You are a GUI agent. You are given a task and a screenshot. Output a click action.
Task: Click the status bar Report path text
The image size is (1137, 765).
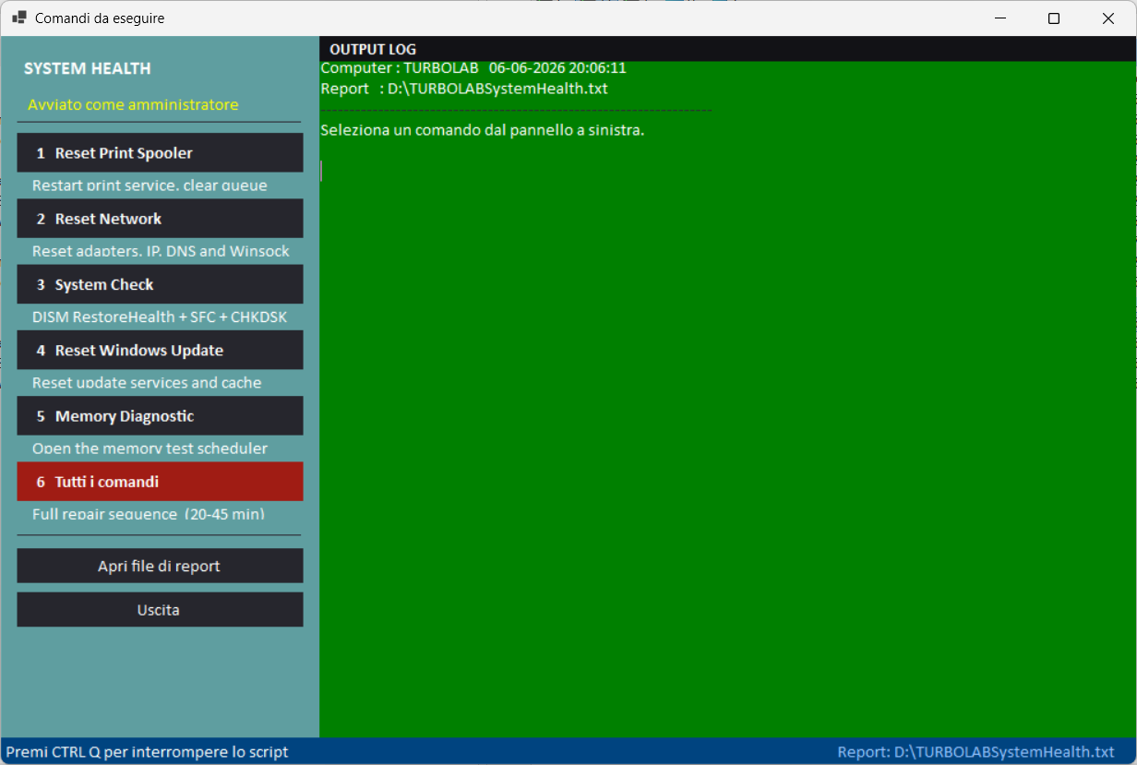point(975,752)
